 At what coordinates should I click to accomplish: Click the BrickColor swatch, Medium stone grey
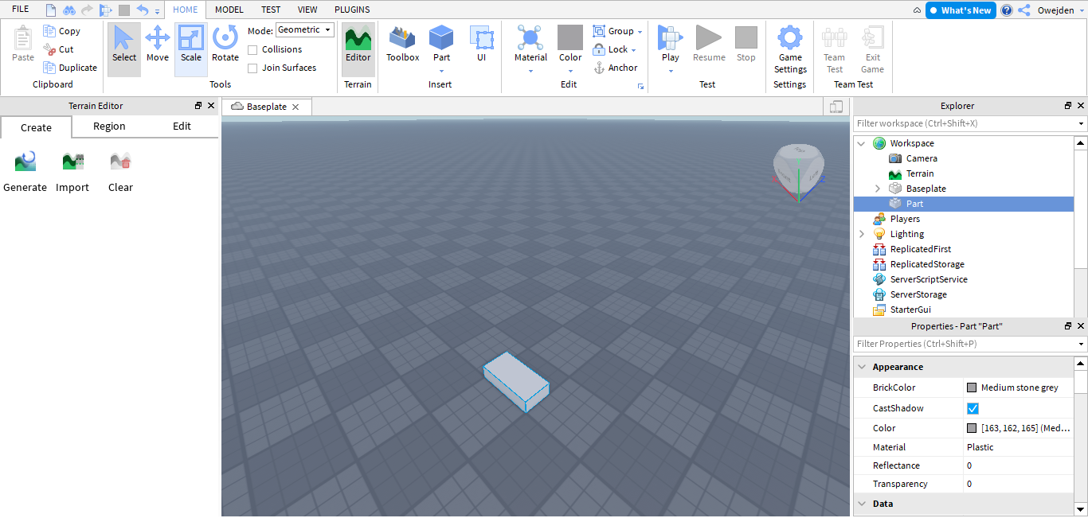(972, 388)
